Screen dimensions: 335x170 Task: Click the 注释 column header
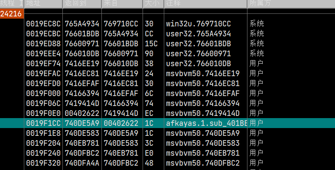click(205, 3)
